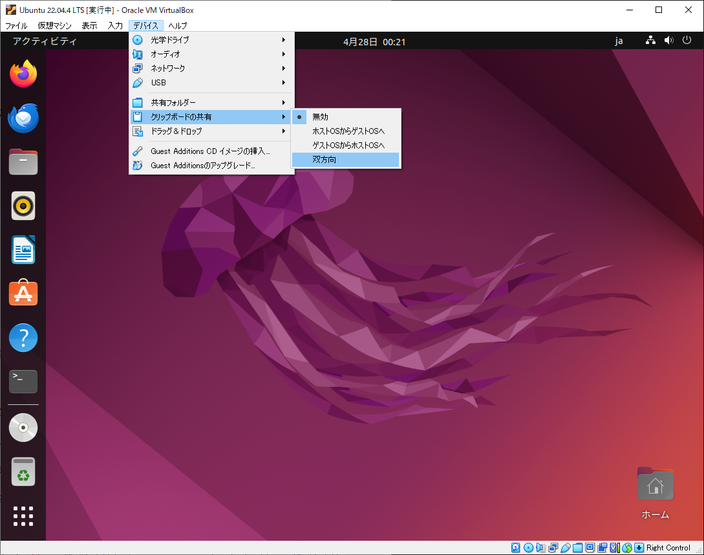The height and width of the screenshot is (555, 704).
Task: Launch Terminal from the dock
Action: click(23, 382)
